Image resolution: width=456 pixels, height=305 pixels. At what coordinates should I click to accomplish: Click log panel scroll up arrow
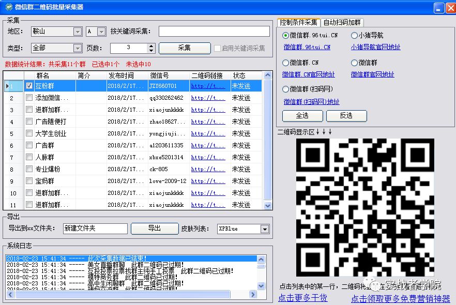261,259
